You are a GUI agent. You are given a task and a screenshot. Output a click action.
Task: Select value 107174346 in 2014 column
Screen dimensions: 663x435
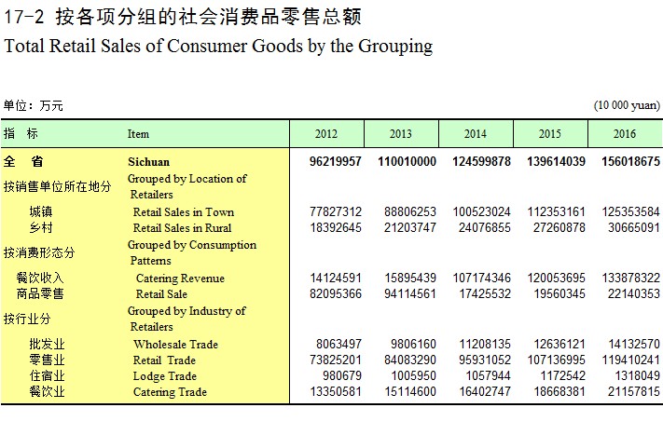481,278
